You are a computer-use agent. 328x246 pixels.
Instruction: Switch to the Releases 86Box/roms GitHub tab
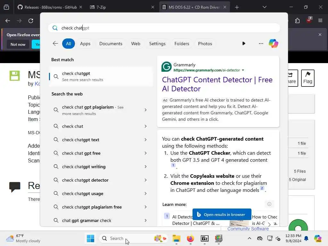[x=50, y=7]
